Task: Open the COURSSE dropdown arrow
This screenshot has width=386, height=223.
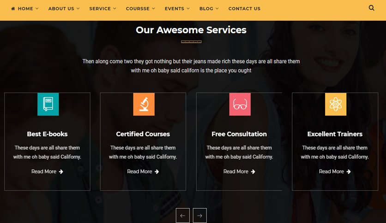Action: [x=154, y=9]
